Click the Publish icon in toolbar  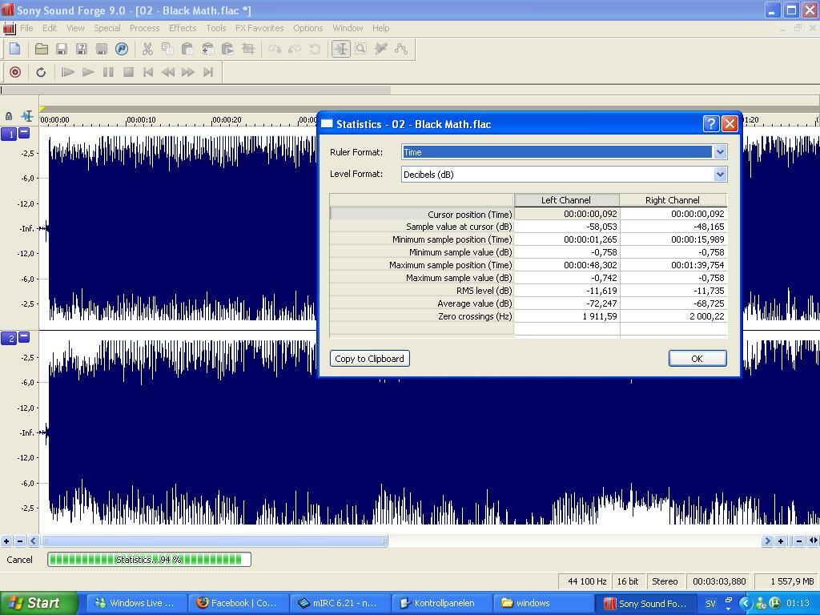pyautogui.click(x=122, y=49)
